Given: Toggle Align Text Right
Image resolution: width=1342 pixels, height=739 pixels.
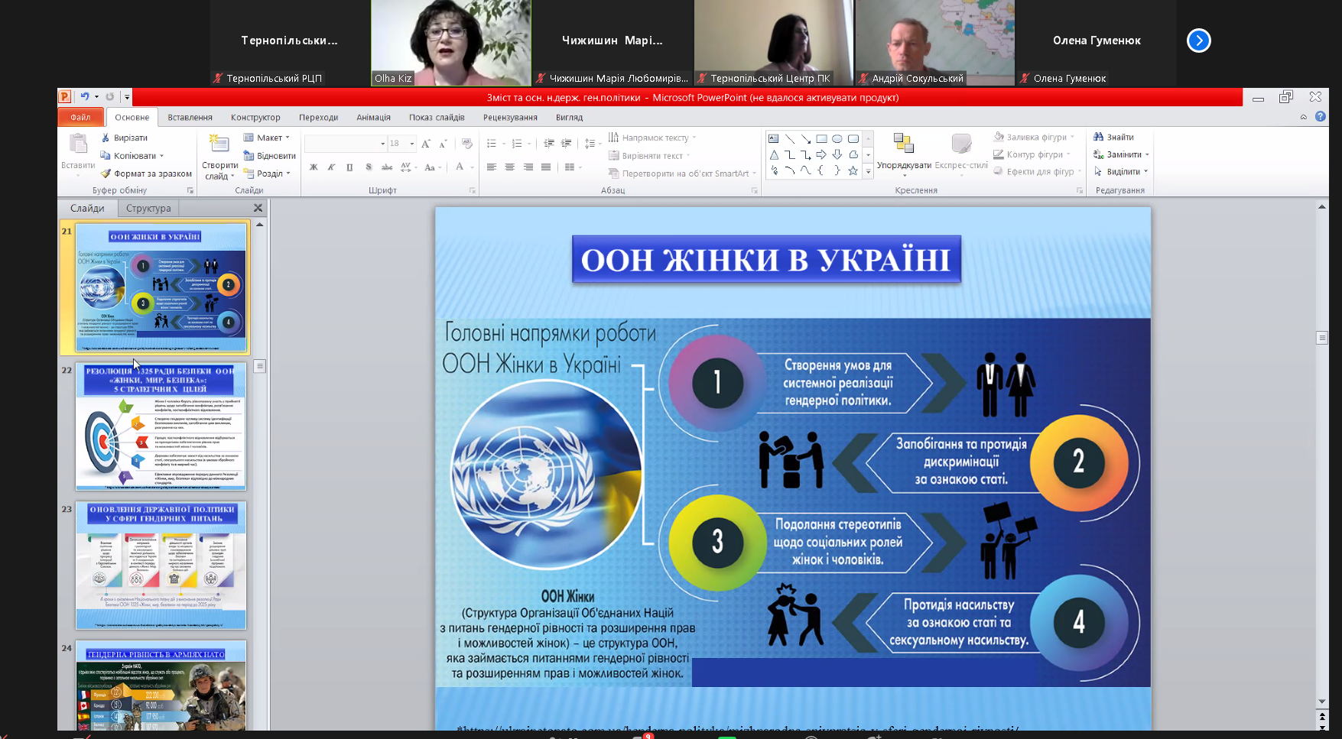Looking at the screenshot, I should tap(528, 167).
